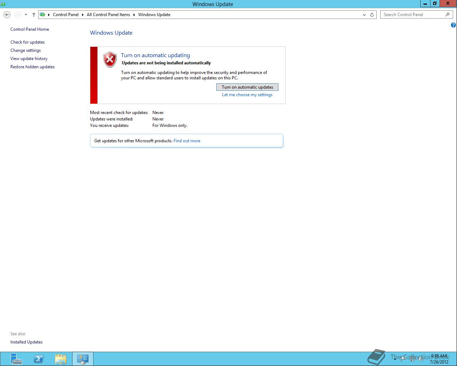Go to Control Panel Home
This screenshot has height=366, width=457.
(x=30, y=29)
